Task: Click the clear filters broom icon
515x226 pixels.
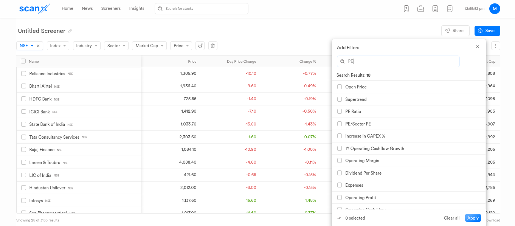Action: click(200, 46)
